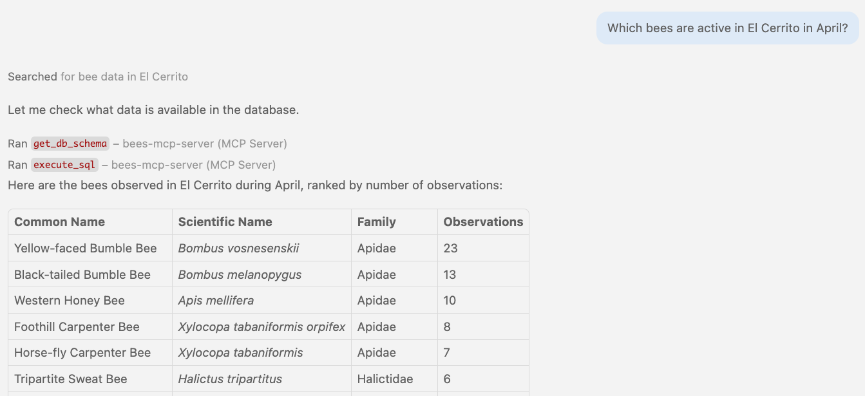This screenshot has height=396, width=865.
Task: Expand the get_db_schema tool call result
Action: click(70, 143)
